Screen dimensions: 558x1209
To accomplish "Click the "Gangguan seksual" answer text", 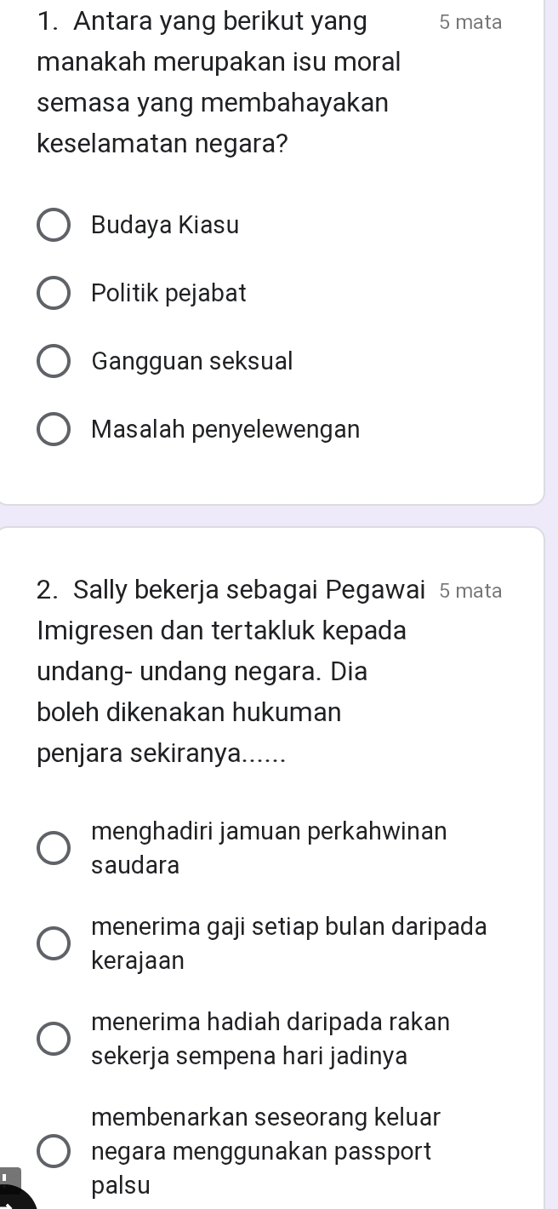I will point(191,361).
